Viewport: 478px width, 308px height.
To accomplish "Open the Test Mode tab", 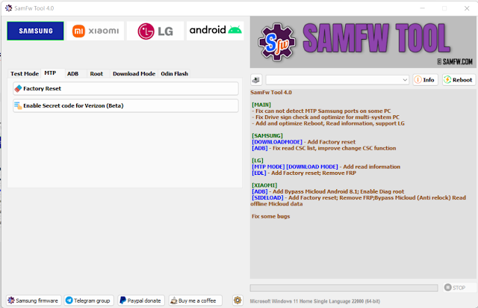I will click(25, 73).
